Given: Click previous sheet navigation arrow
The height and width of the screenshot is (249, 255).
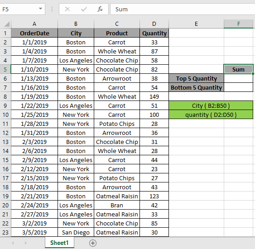Looking at the screenshot, I should pos(13,243).
